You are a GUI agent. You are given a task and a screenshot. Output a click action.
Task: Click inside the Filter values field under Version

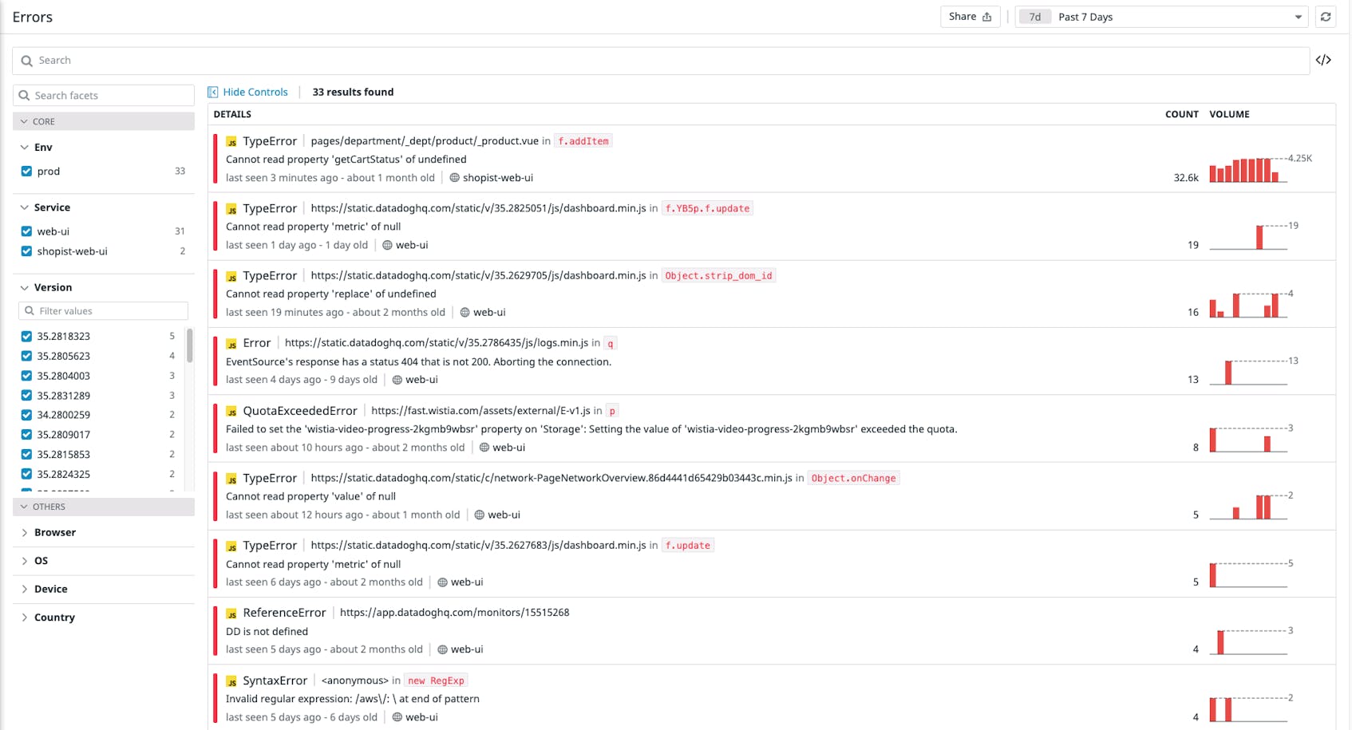(103, 310)
